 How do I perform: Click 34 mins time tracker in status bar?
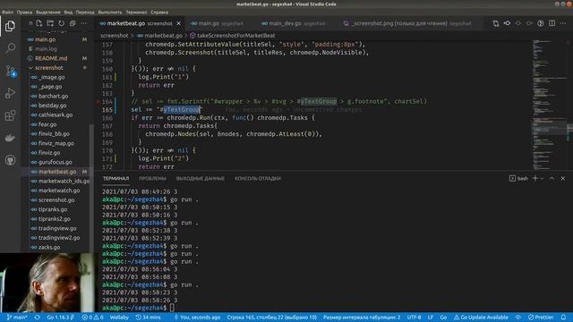pos(148,318)
